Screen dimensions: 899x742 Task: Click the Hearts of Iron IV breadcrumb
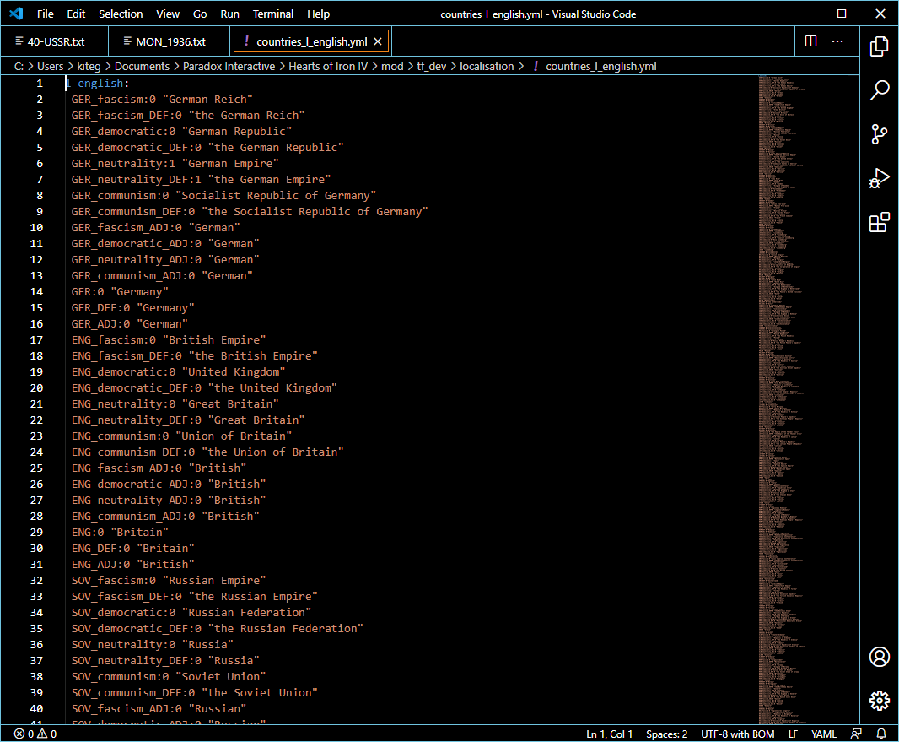pyautogui.click(x=328, y=66)
